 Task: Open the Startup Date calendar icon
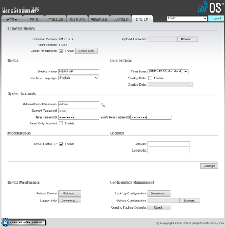point(191,84)
